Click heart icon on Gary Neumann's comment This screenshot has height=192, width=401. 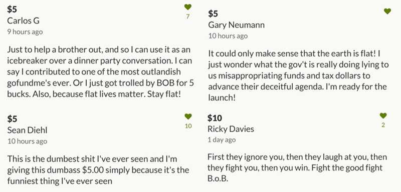387,11
